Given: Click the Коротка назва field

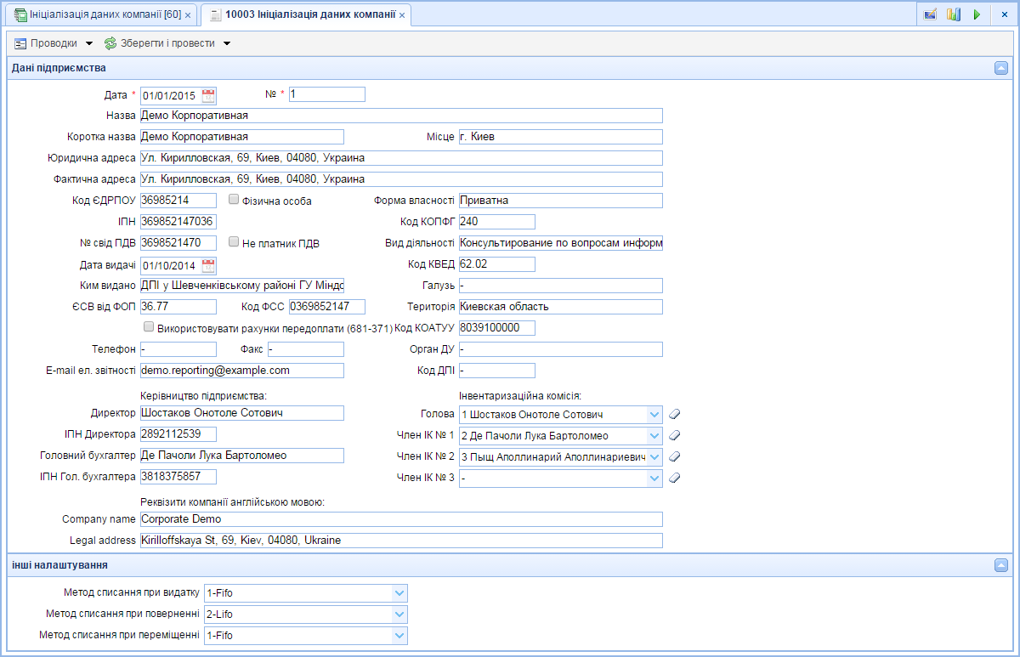Looking at the screenshot, I should tap(242, 137).
